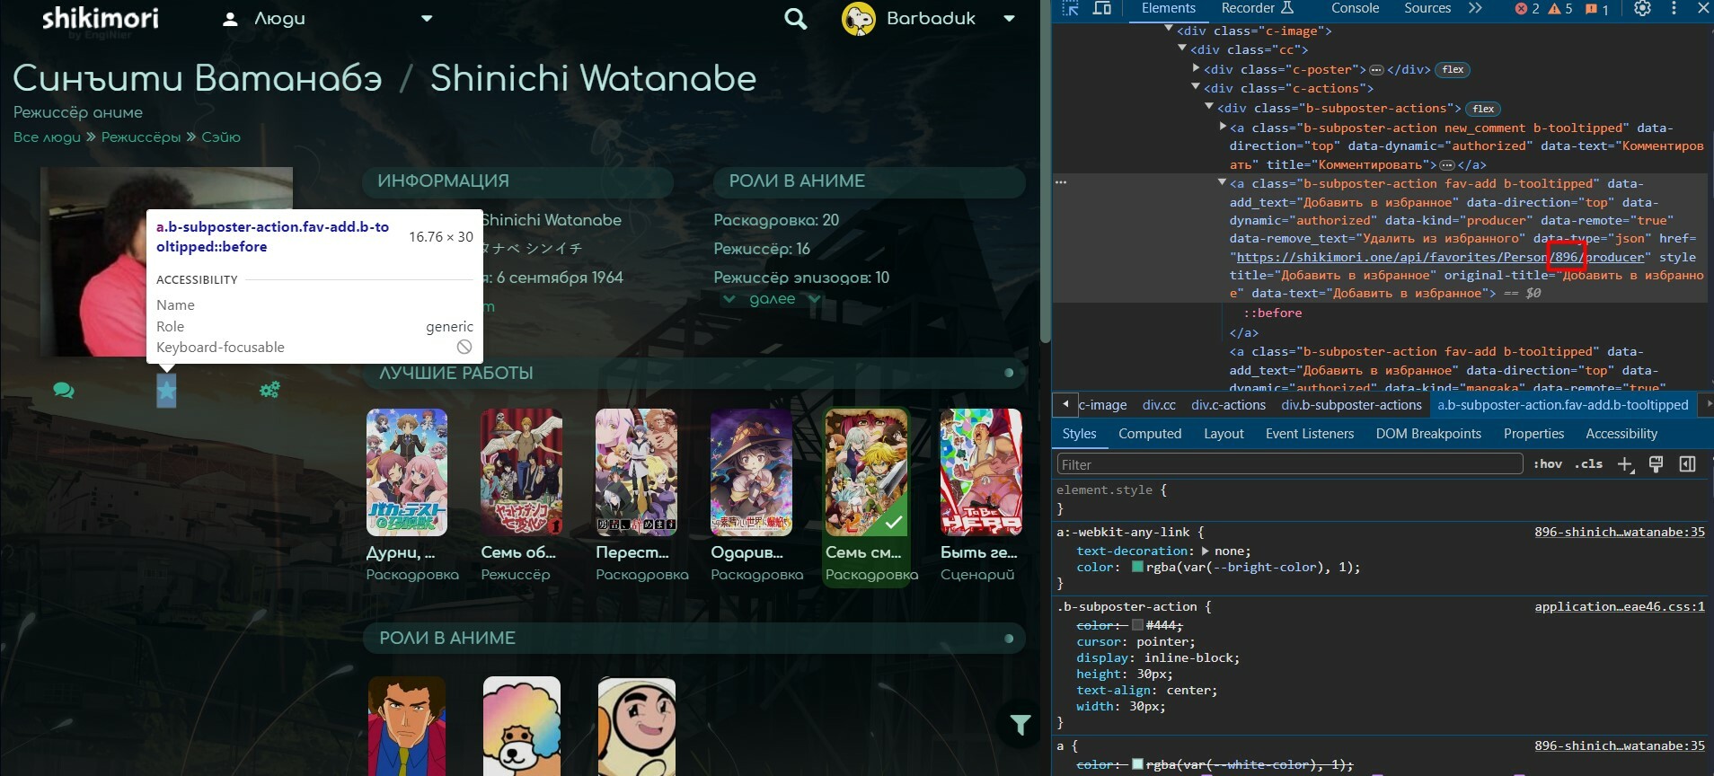1714x776 pixels.
Task: Click the star add-to-favorites icon
Action: (166, 391)
